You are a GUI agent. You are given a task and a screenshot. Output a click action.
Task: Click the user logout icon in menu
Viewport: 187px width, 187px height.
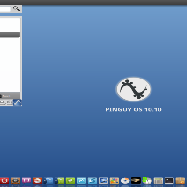click(x=3, y=102)
